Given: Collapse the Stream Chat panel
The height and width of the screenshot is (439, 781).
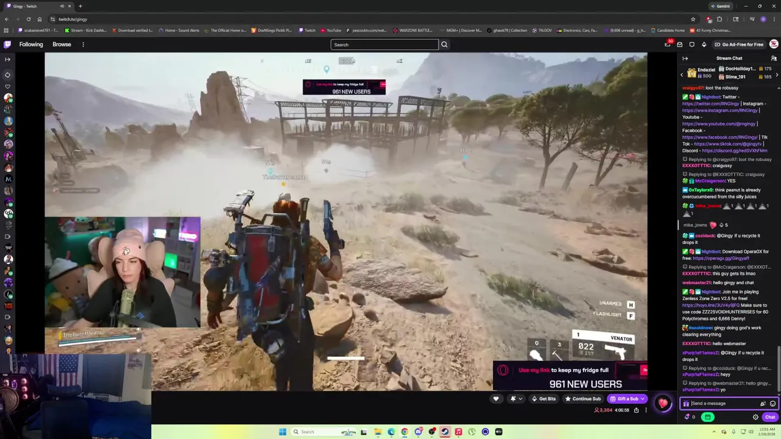Looking at the screenshot, I should 685,59.
